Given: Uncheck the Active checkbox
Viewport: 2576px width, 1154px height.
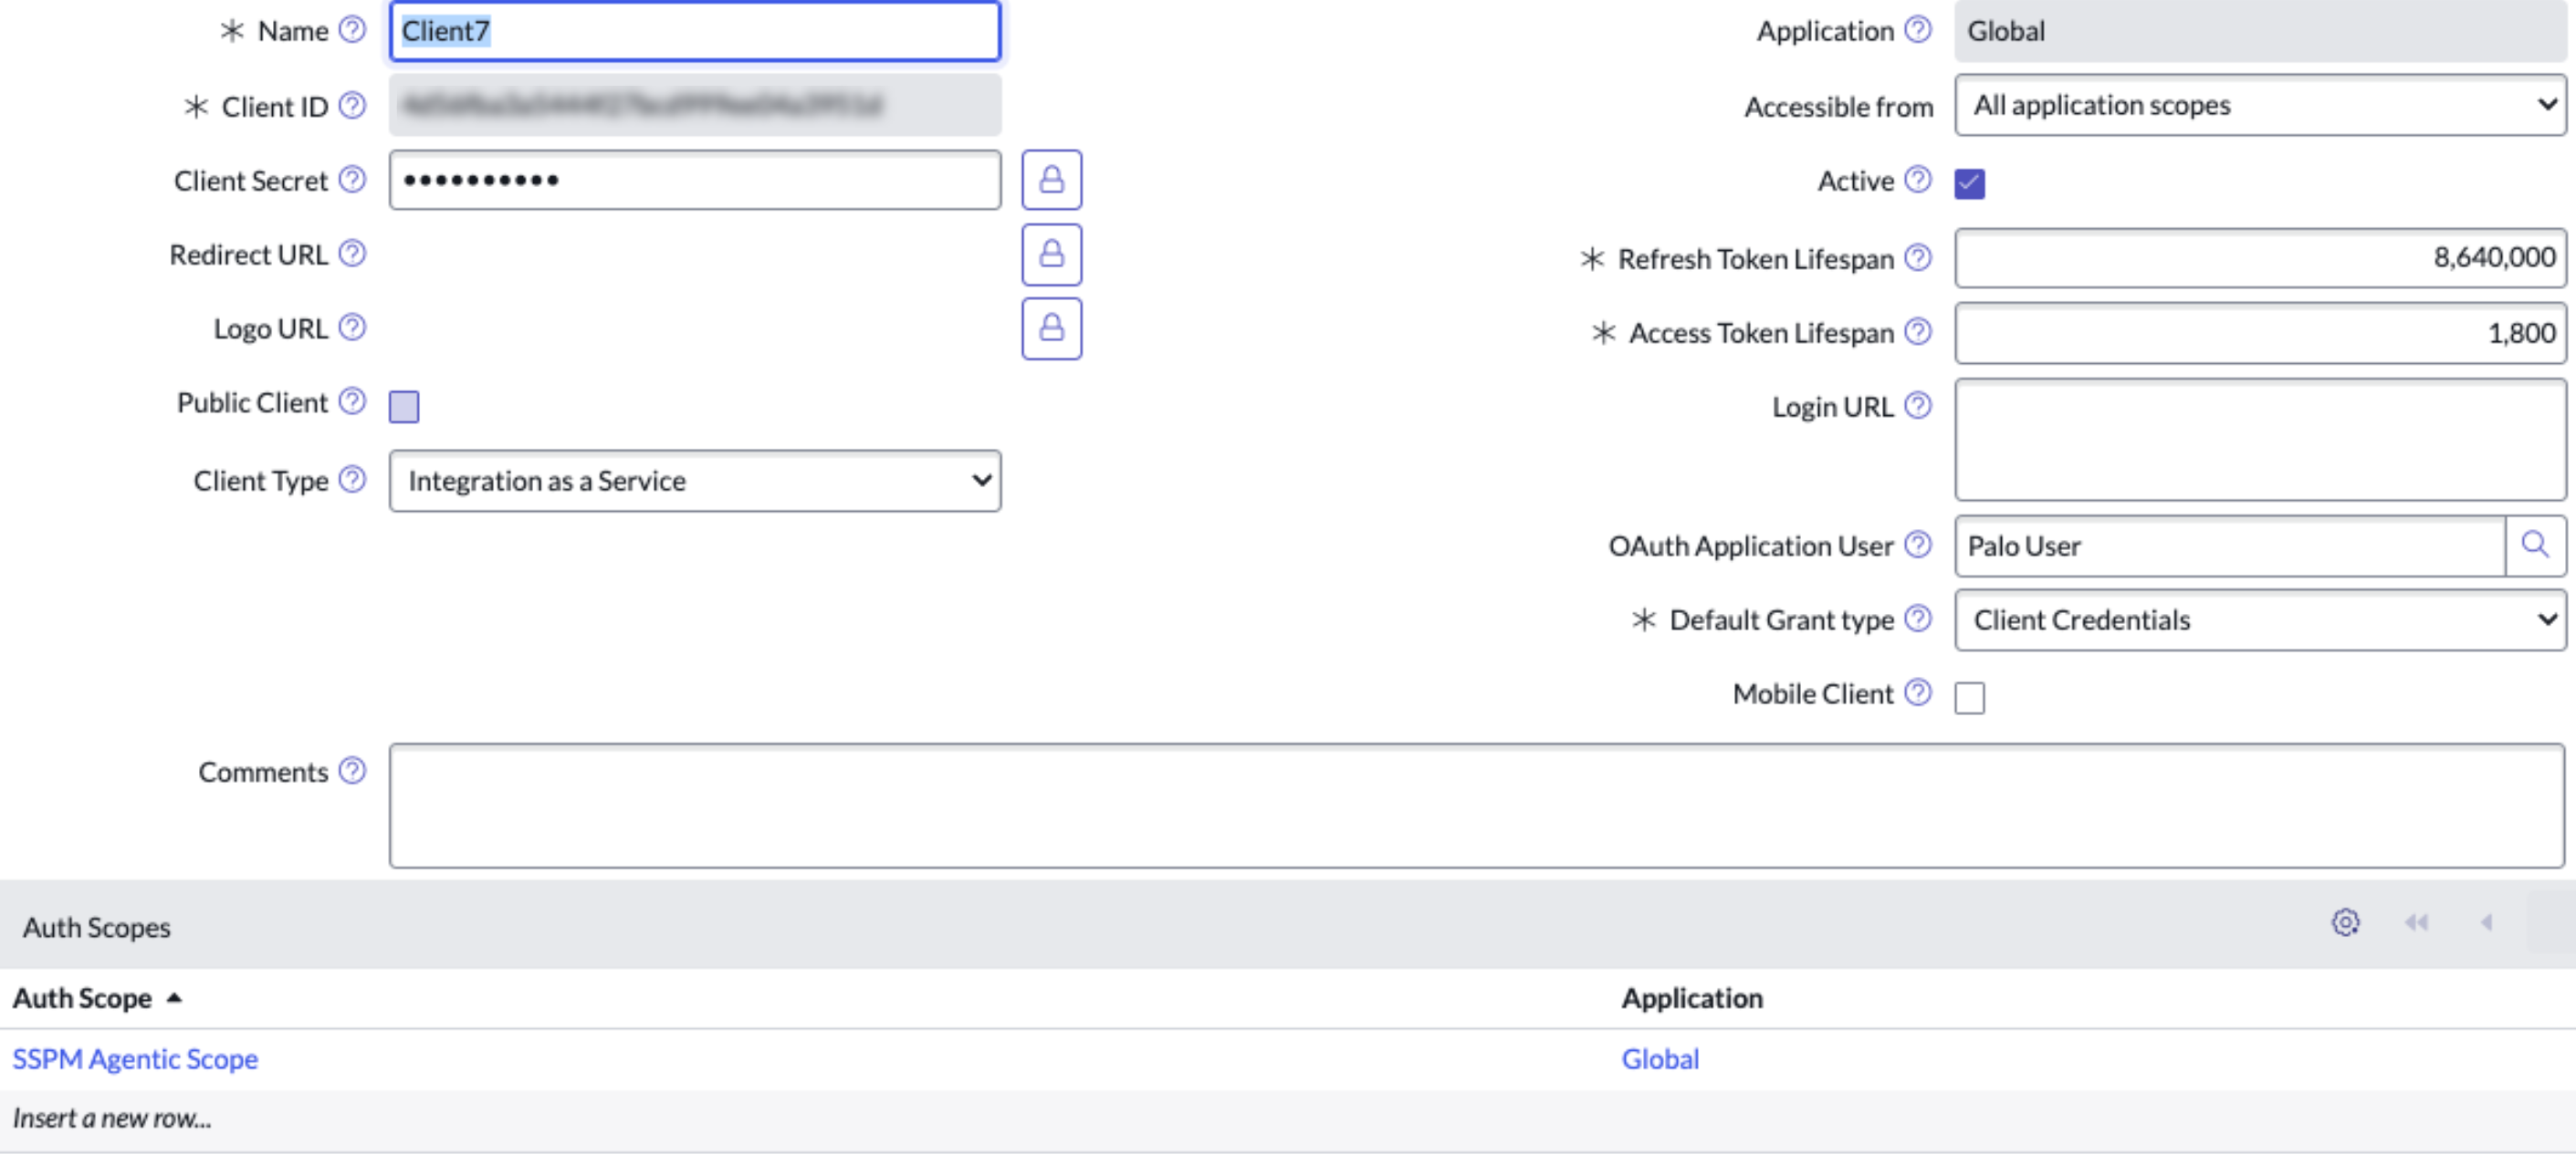Looking at the screenshot, I should 1969,184.
